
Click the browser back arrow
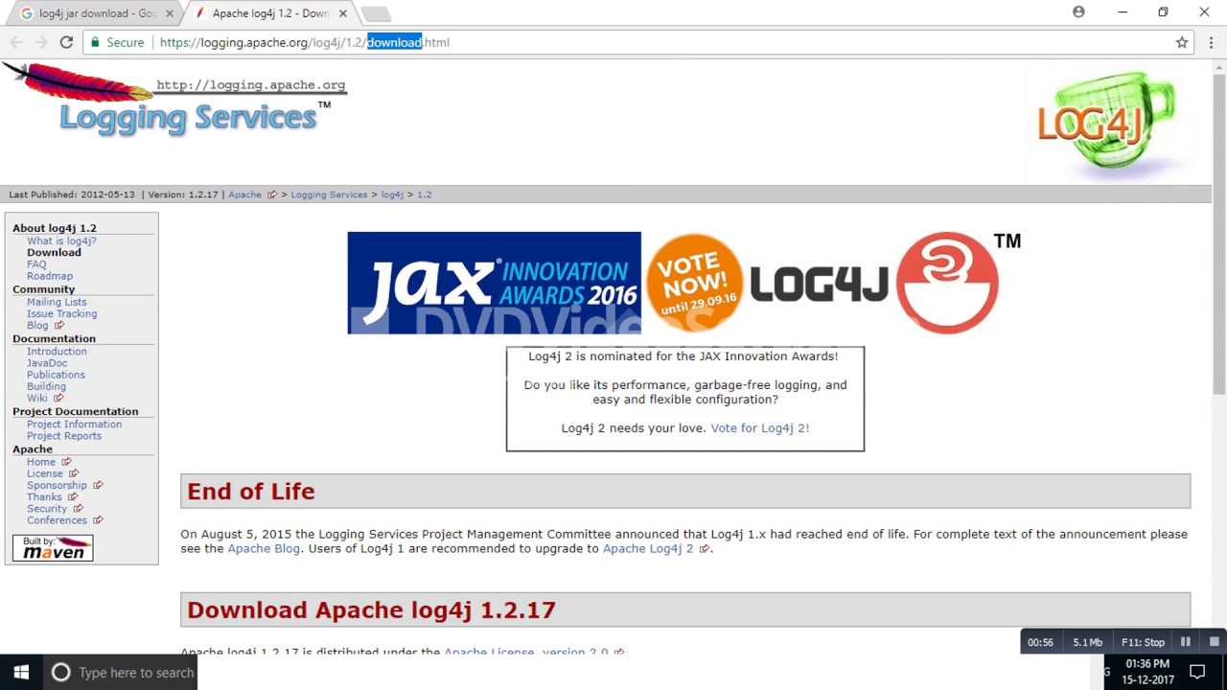tap(16, 42)
